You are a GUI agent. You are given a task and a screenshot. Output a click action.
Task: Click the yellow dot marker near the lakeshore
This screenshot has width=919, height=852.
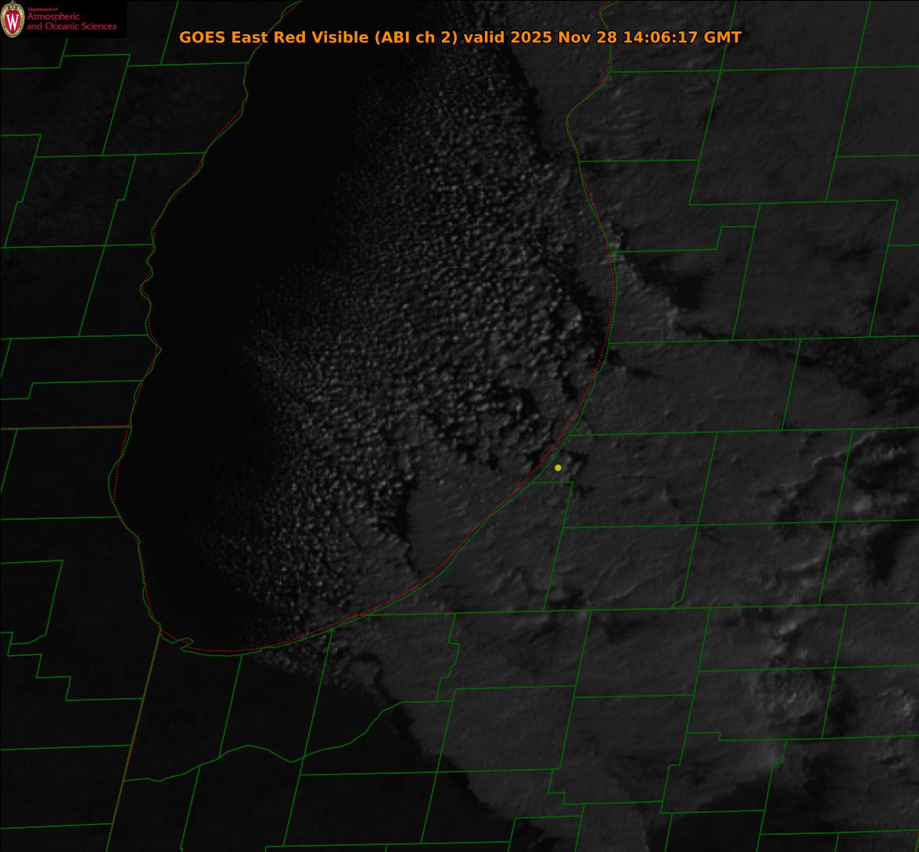point(558,467)
